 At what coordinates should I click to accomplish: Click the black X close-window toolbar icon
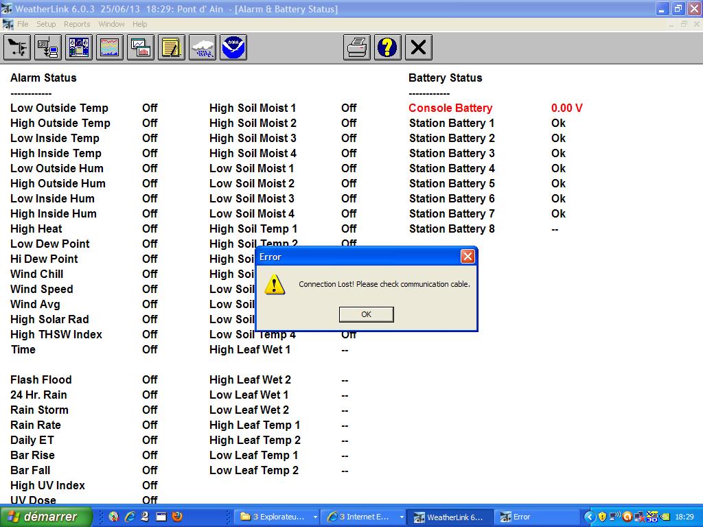[418, 47]
